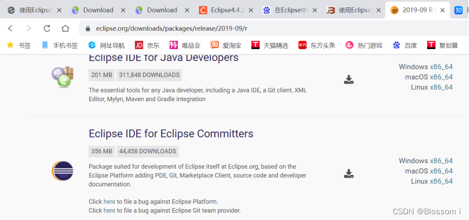Download Eclipse Committers Linux x86_64
469x220 pixels.
441,181
